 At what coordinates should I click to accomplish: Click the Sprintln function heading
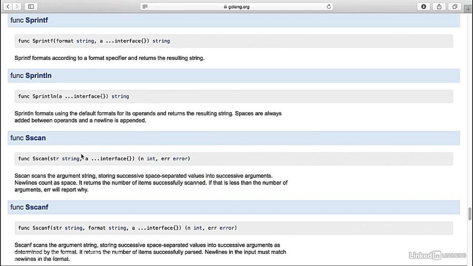pos(38,76)
